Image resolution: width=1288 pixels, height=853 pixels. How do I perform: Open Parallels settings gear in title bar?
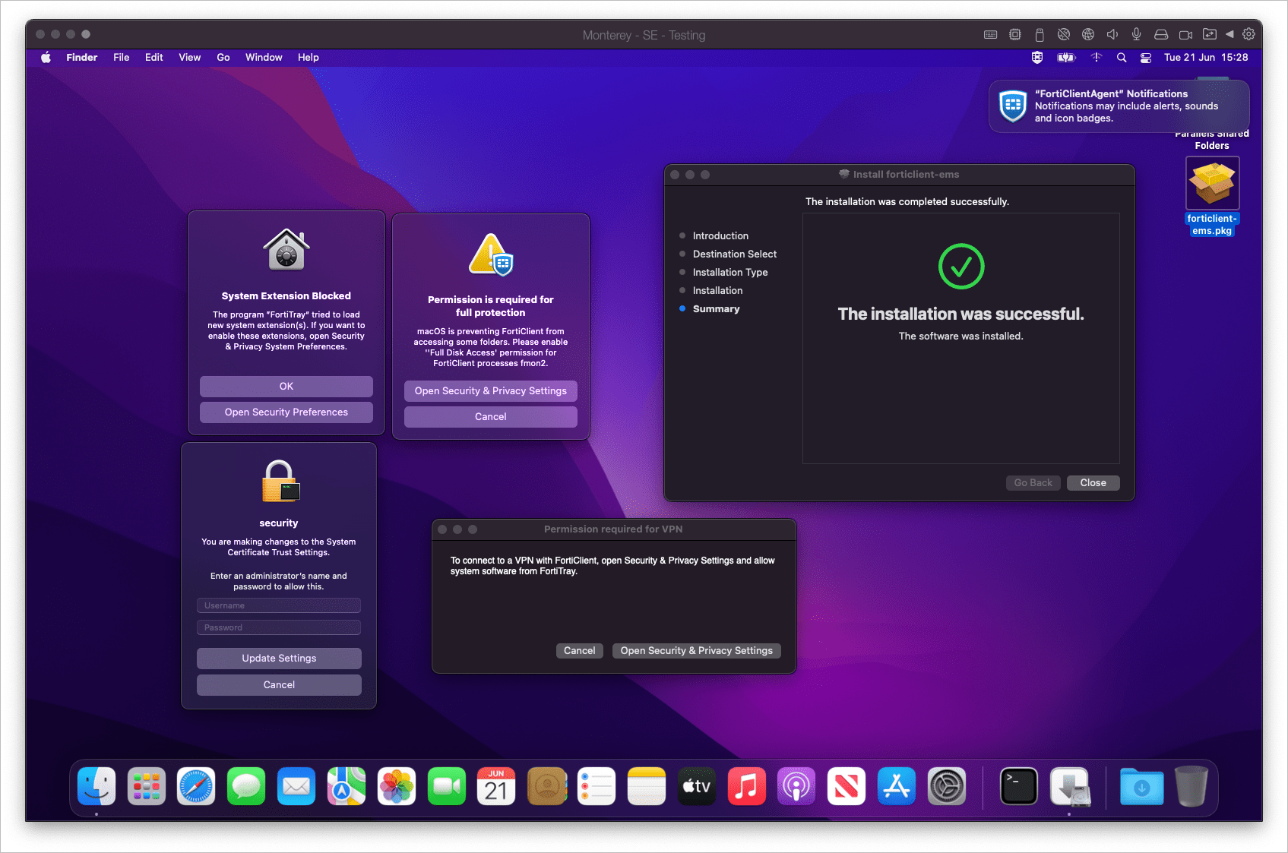pos(1249,34)
